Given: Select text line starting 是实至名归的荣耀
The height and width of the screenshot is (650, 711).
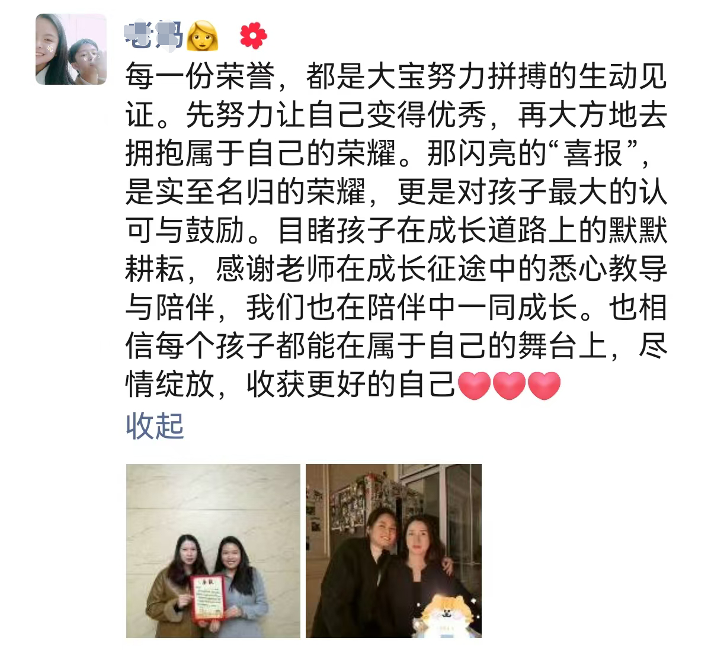Looking at the screenshot, I should point(396,193).
